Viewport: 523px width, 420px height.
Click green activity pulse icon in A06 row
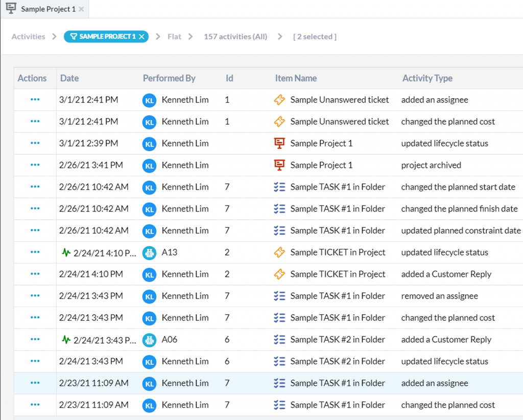(x=66, y=339)
